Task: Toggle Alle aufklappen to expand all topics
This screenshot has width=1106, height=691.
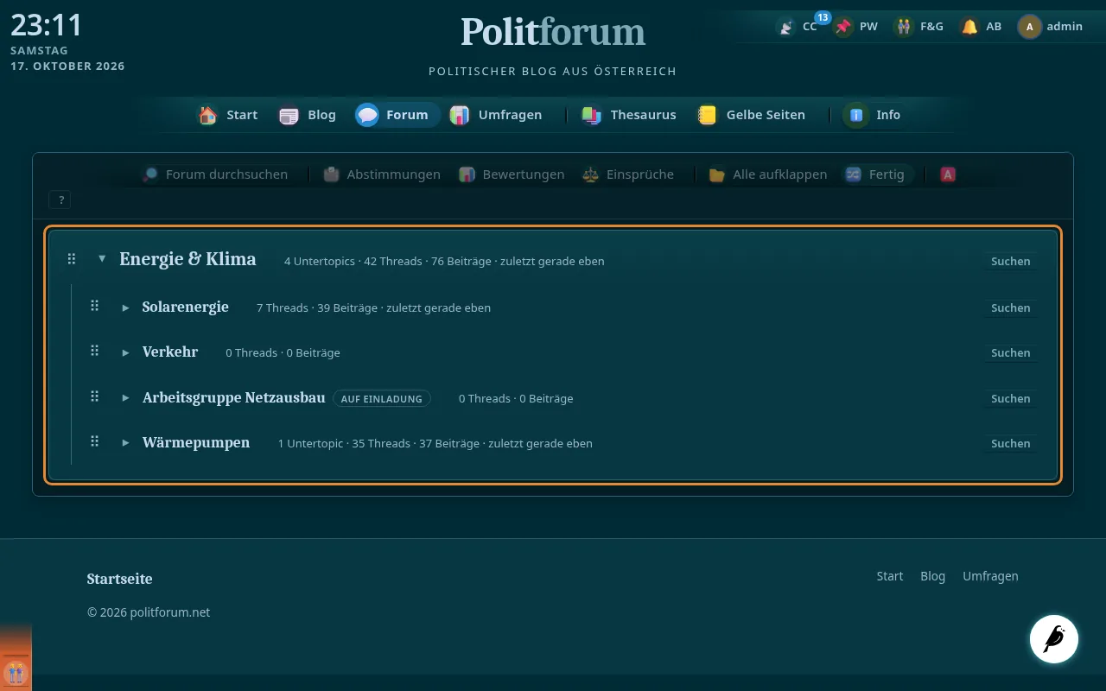Action: point(767,174)
